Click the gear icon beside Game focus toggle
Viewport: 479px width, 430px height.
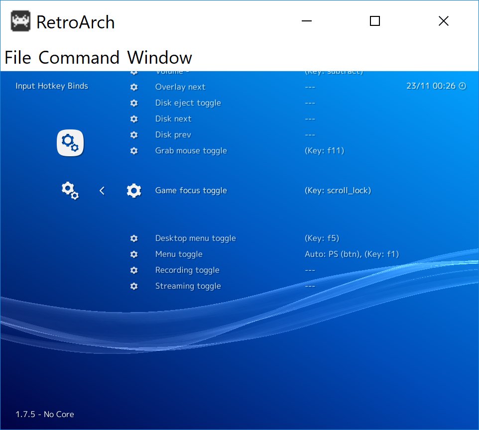(134, 191)
